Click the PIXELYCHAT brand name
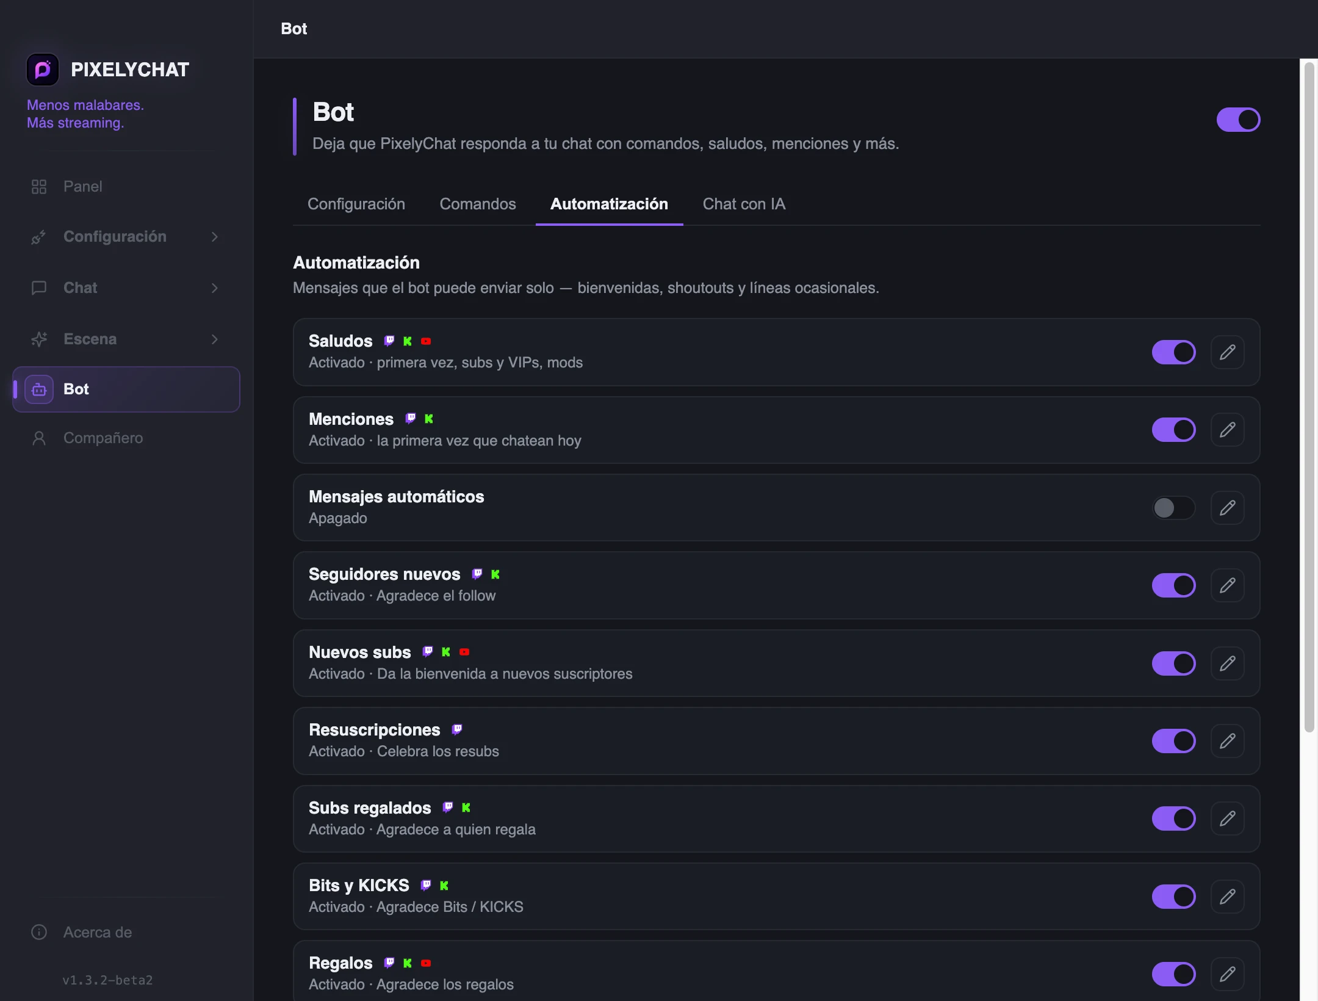1318x1001 pixels. click(x=130, y=70)
